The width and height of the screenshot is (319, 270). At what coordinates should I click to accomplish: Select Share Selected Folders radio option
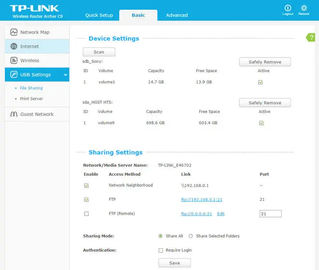(190, 236)
